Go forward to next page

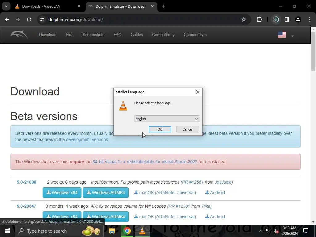[x=18, y=19]
